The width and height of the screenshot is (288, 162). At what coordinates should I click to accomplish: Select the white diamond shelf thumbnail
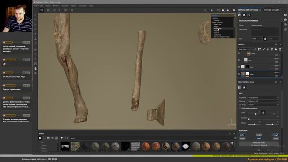tap(186, 146)
